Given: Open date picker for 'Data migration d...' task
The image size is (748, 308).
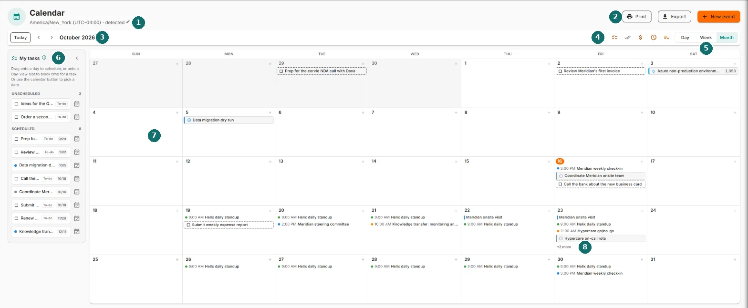Looking at the screenshot, I should [76, 165].
